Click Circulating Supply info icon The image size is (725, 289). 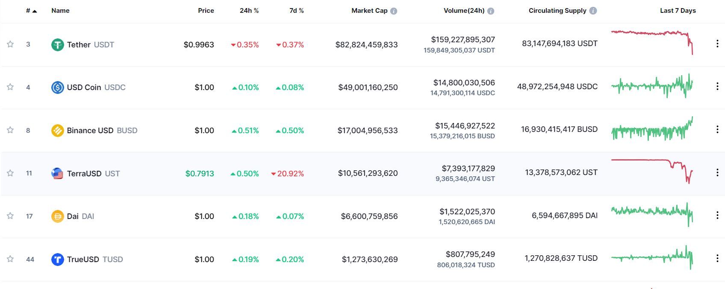tap(593, 11)
